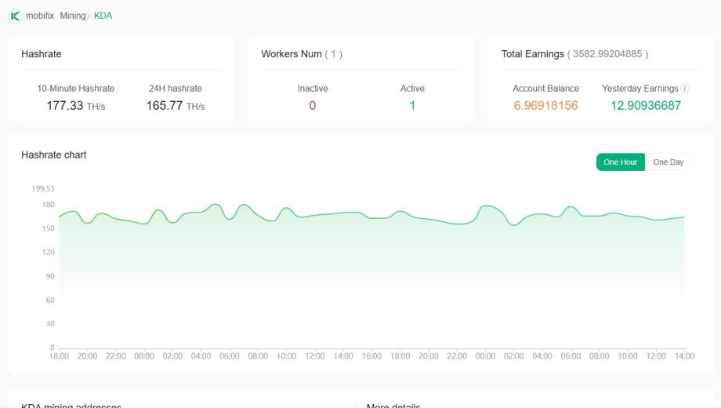Select the KDA breadcrumb item
Screen dimensions: 721x408
coord(103,16)
